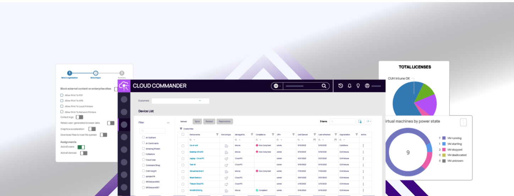
Task: Click the Managed by column filter icon
Action: pos(252,135)
